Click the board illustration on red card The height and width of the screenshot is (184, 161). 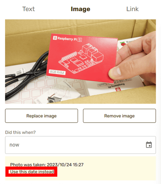[81, 59]
